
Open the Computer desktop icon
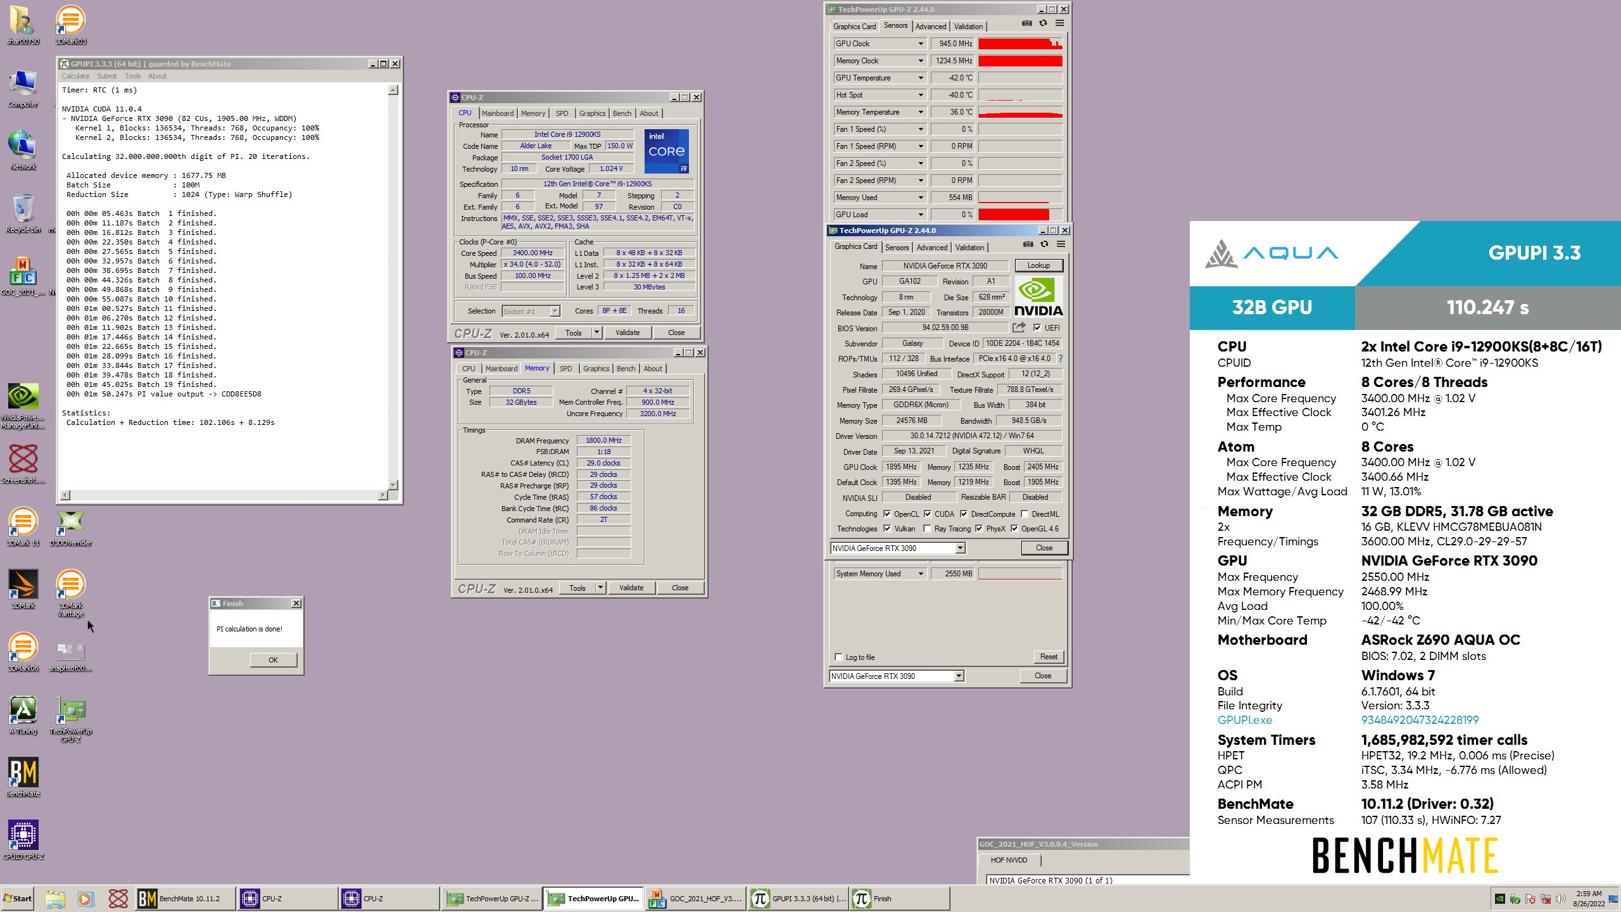tap(23, 89)
